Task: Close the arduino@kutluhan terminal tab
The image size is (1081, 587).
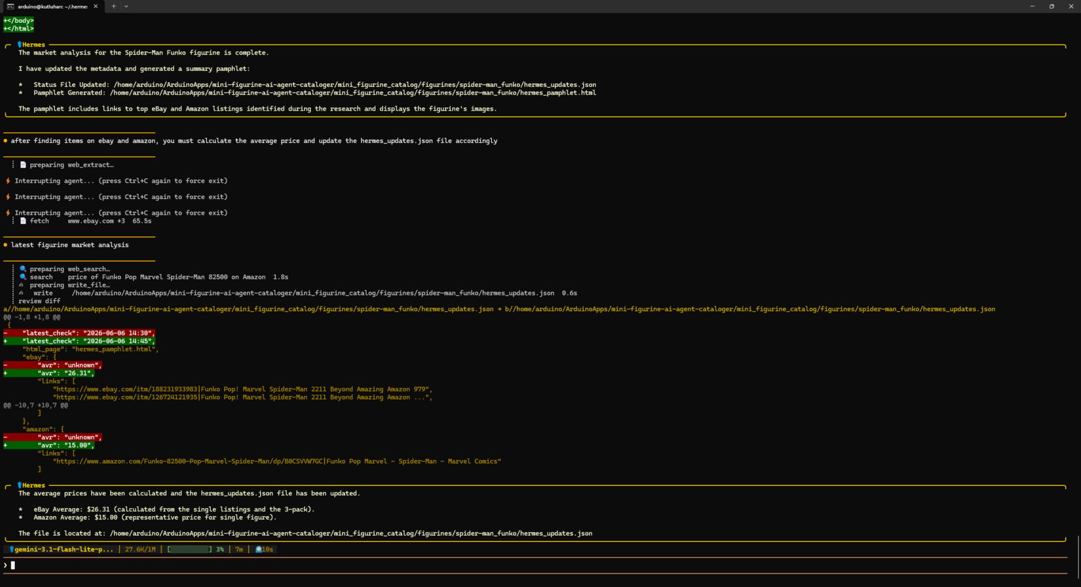Action: click(95, 6)
